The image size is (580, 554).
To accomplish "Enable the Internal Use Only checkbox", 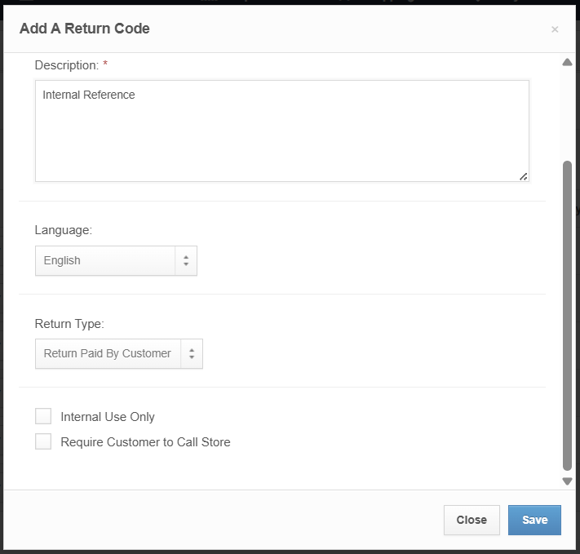I will [43, 417].
